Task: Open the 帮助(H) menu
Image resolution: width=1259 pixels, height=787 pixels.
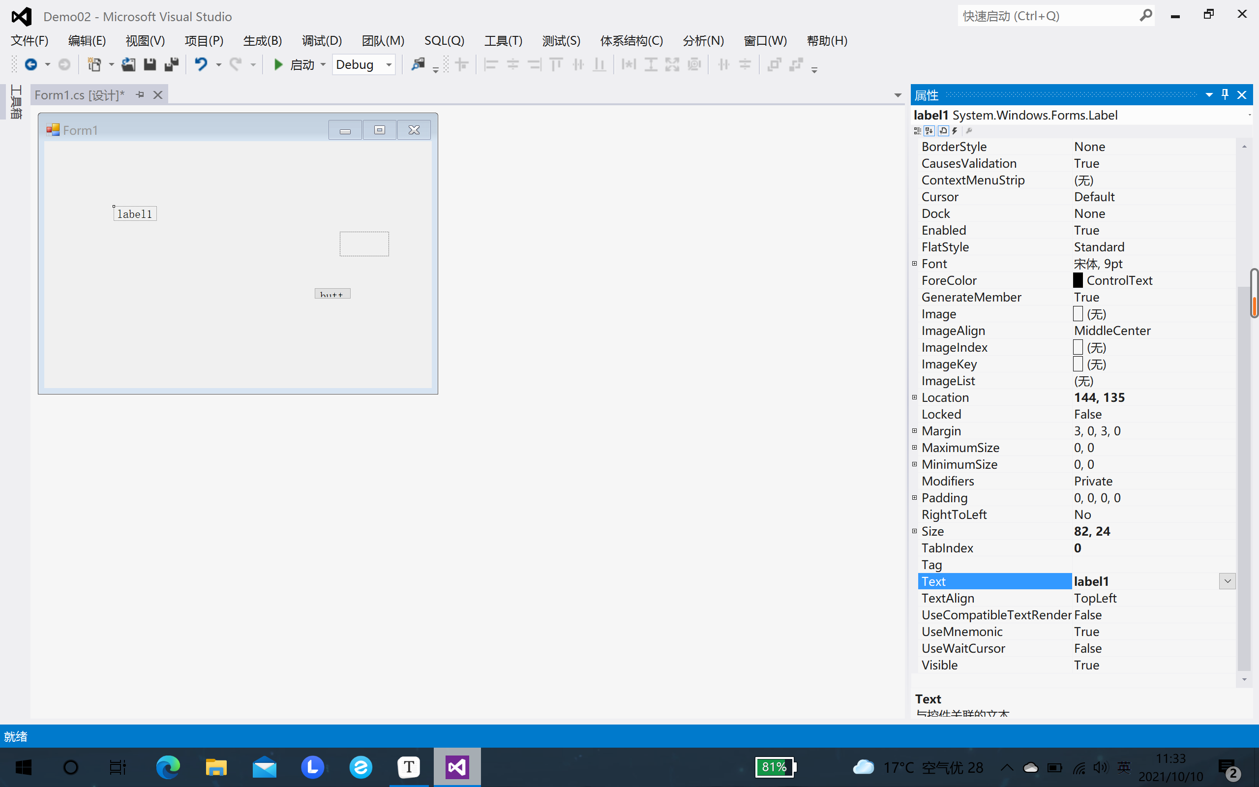Action: point(827,41)
